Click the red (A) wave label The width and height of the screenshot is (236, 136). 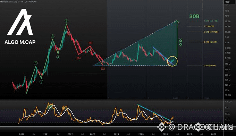click(x=79, y=58)
